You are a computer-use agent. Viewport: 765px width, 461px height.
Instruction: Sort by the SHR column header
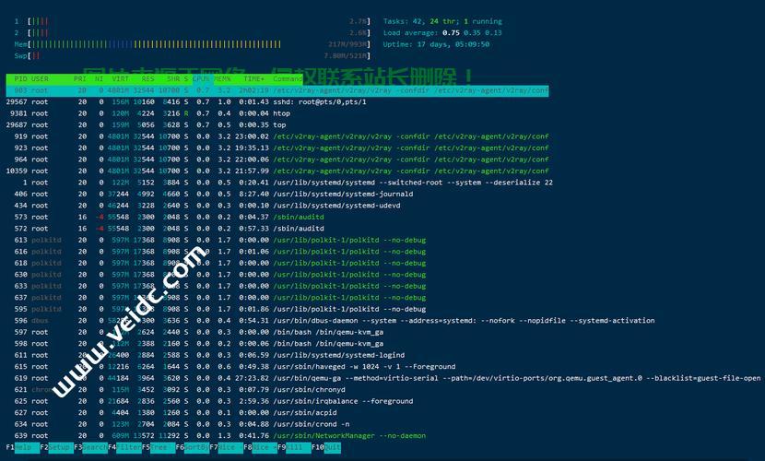tap(173, 79)
